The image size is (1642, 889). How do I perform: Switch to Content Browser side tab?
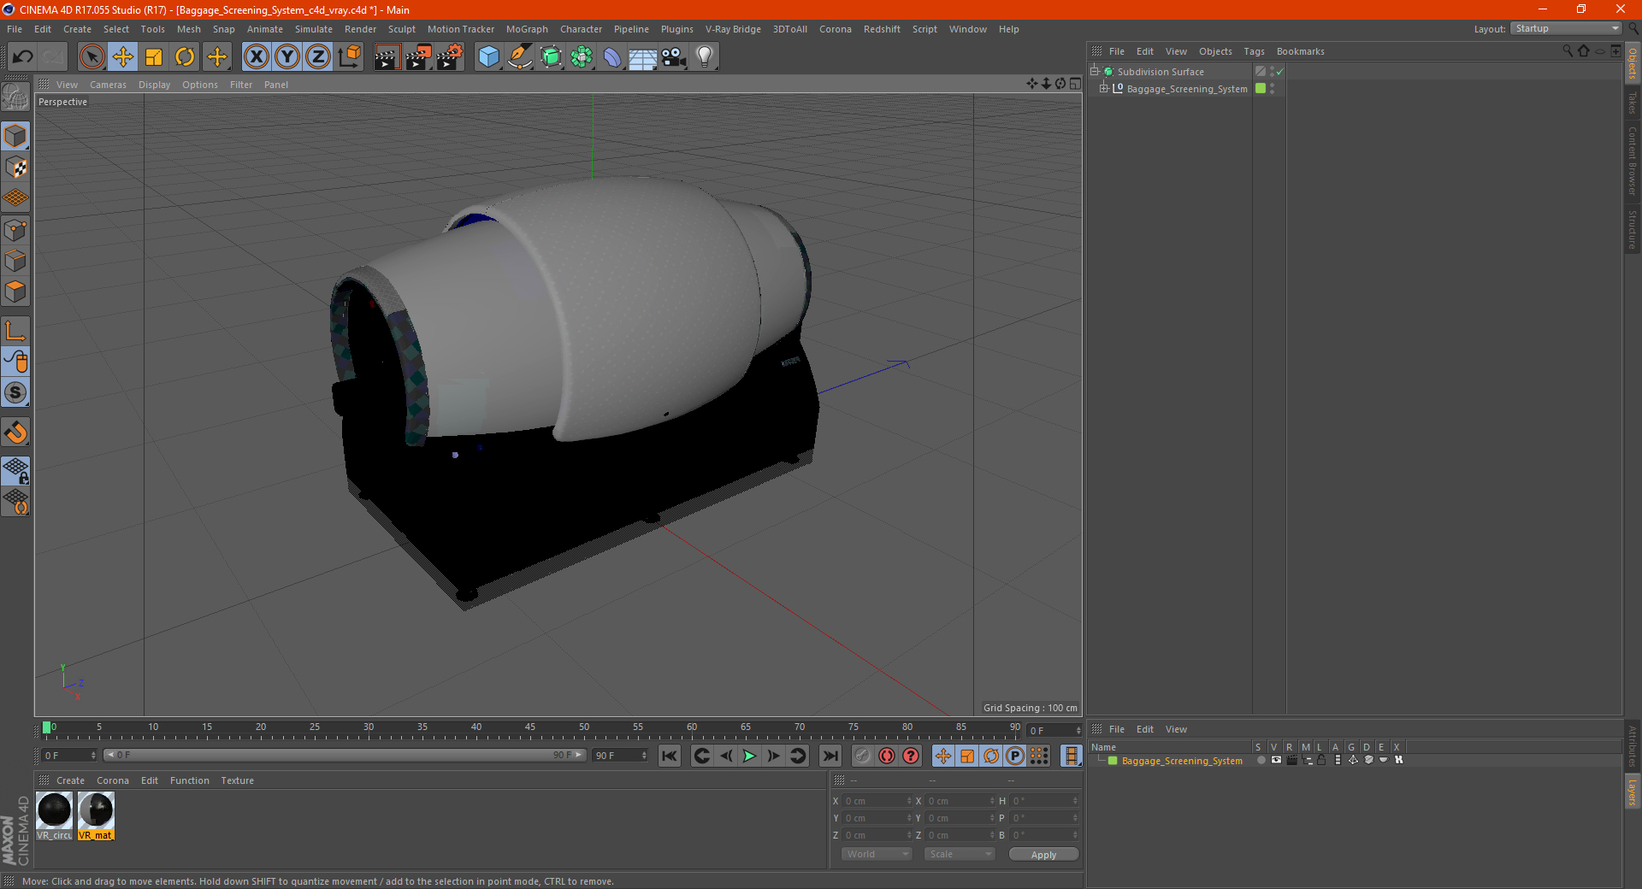1633,162
